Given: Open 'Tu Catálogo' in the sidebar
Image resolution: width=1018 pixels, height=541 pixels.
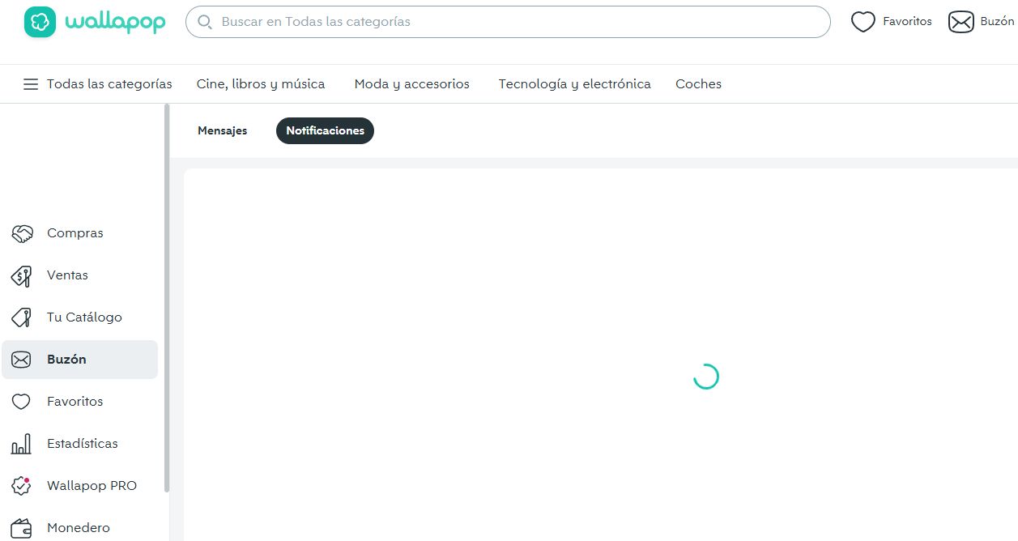Looking at the screenshot, I should pos(79,317).
